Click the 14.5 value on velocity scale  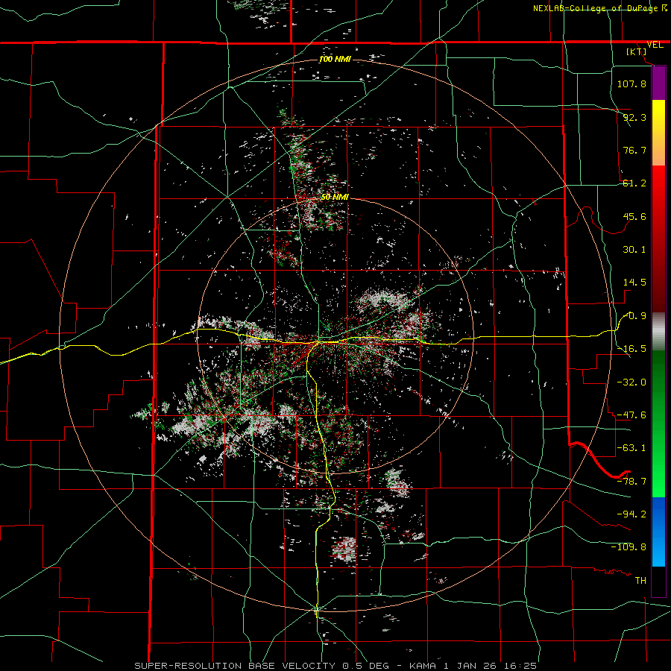pos(634,283)
